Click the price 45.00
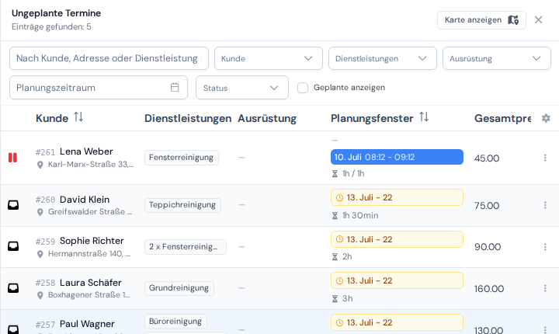Screen dimensions: 559x334 click(487, 158)
